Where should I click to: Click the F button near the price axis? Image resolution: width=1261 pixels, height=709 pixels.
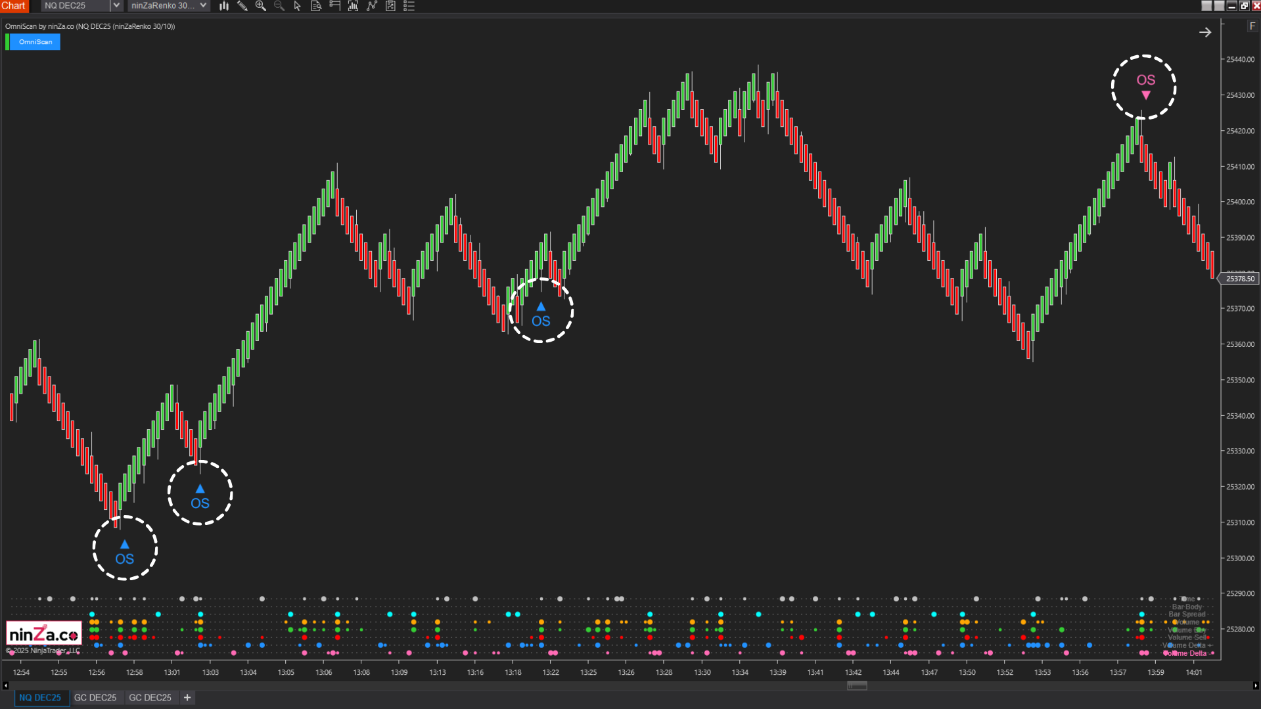click(x=1252, y=25)
